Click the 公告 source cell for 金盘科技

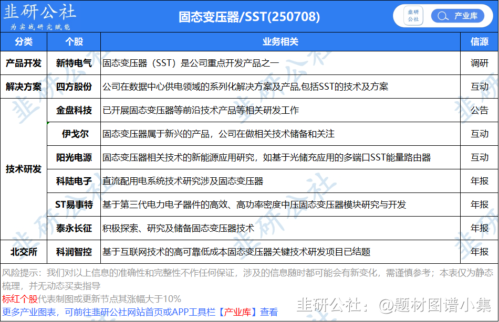click(479, 110)
